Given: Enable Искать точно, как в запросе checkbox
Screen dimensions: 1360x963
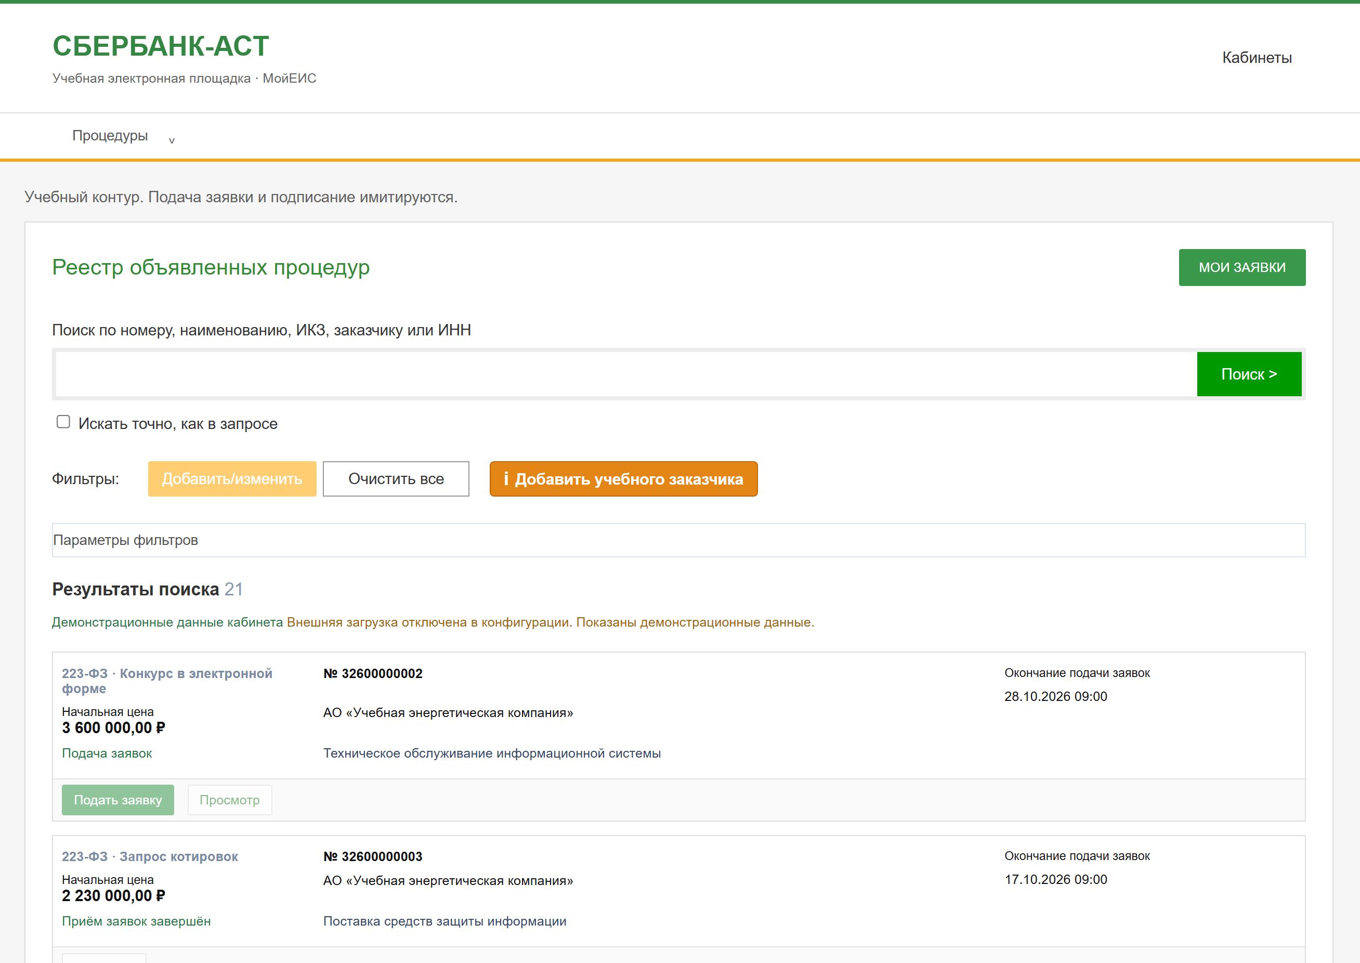Looking at the screenshot, I should point(63,422).
